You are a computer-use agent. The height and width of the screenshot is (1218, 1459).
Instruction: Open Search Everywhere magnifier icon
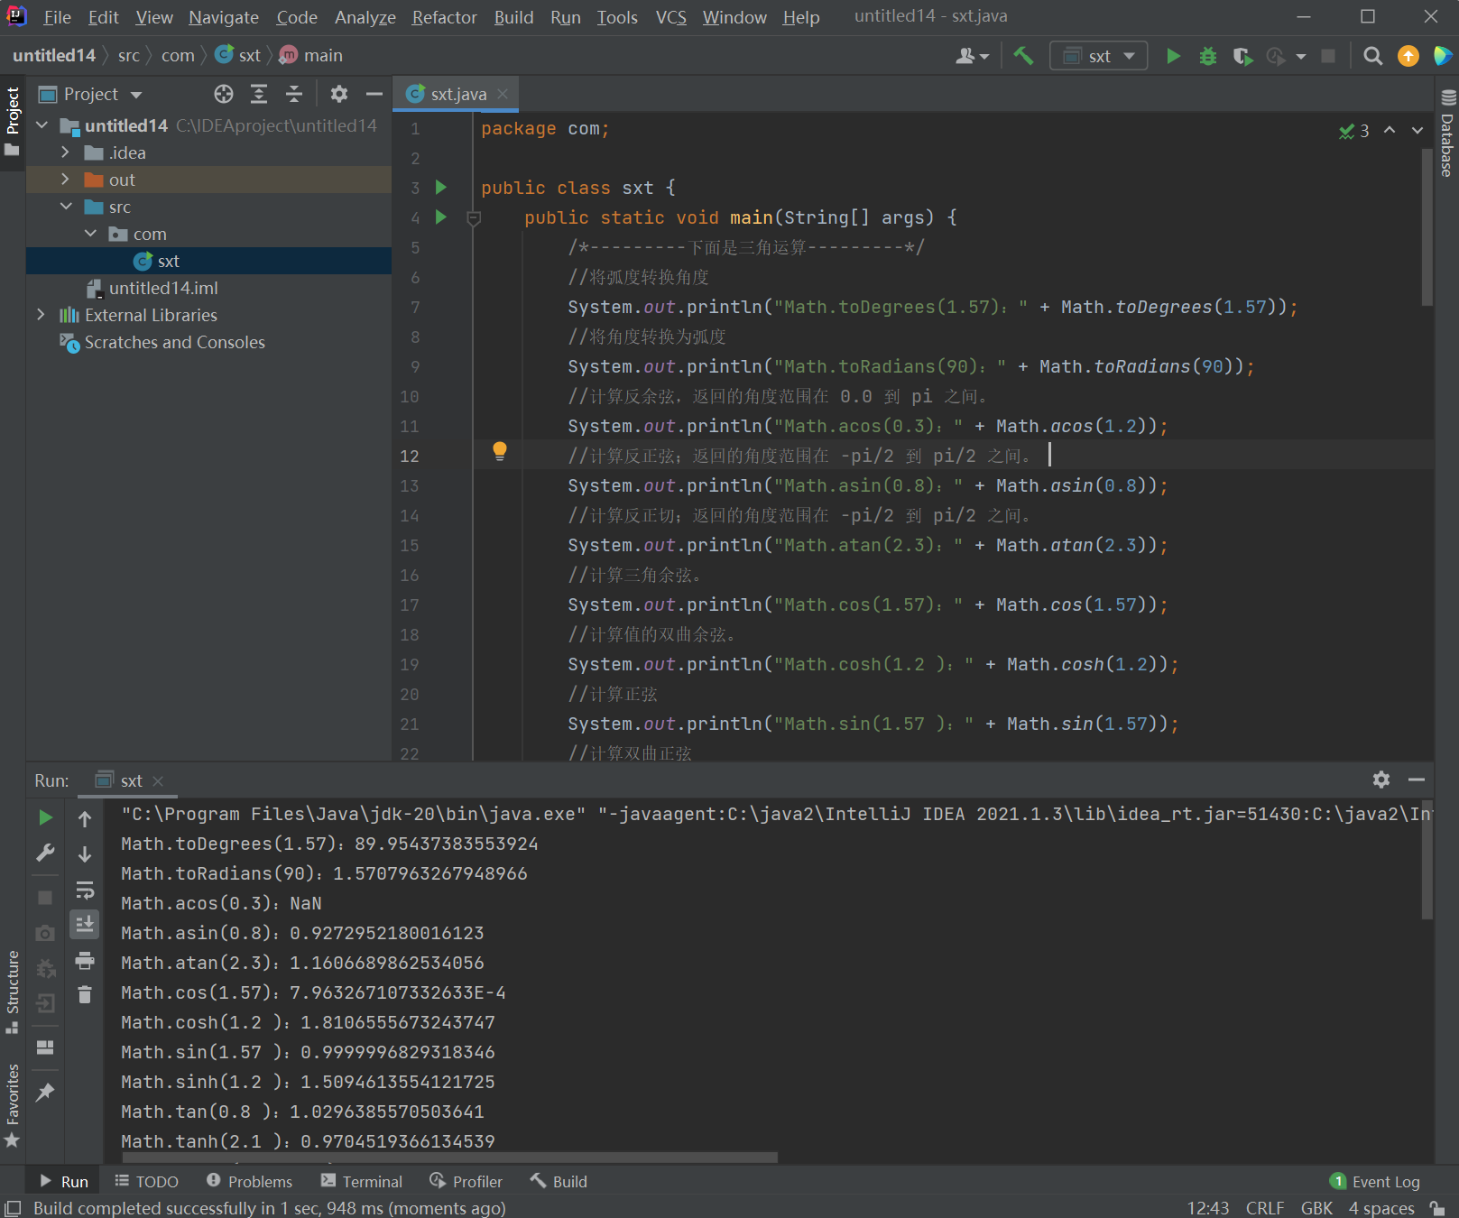1372,56
